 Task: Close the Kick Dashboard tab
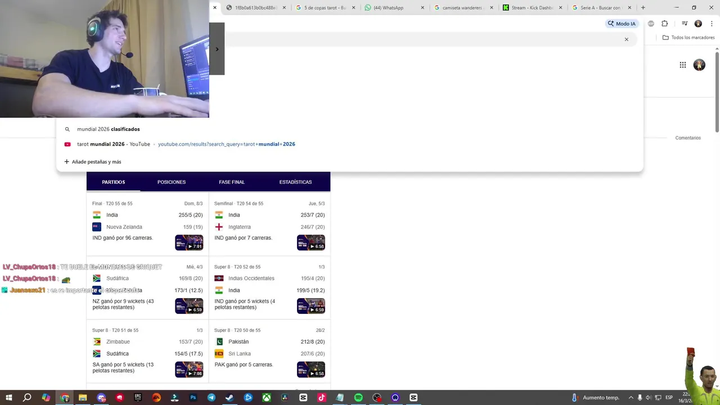click(x=560, y=8)
